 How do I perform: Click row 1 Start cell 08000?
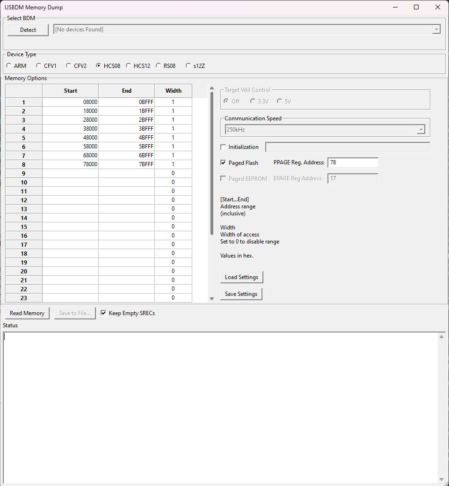(70, 102)
